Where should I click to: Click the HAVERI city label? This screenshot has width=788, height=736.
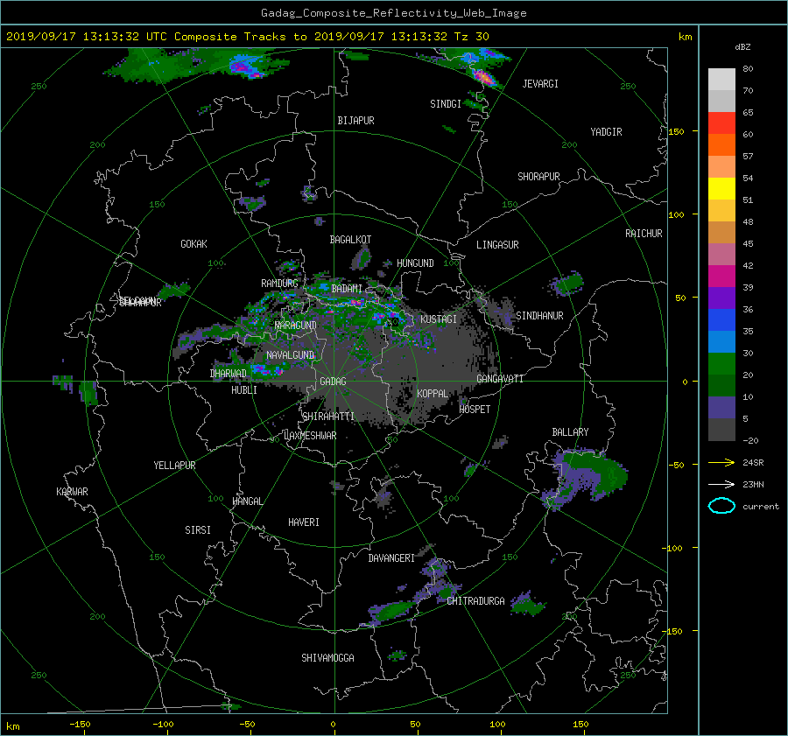(304, 522)
